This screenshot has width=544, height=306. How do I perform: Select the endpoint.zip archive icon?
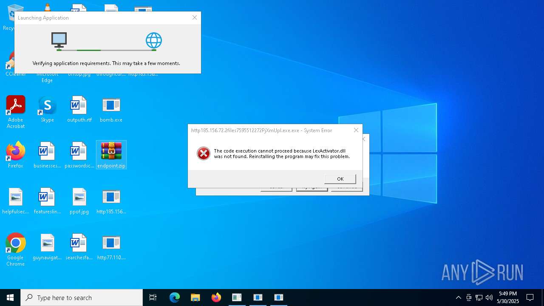[111, 155]
